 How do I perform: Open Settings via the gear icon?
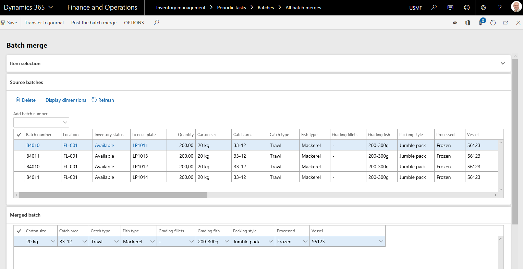[x=483, y=7]
